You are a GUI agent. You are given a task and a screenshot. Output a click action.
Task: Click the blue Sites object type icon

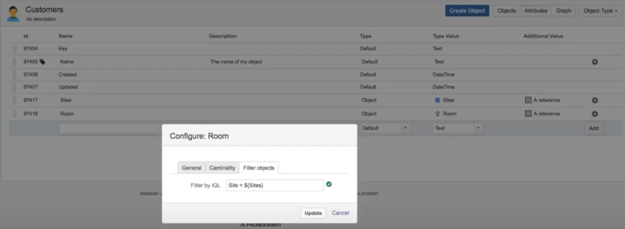coord(437,100)
